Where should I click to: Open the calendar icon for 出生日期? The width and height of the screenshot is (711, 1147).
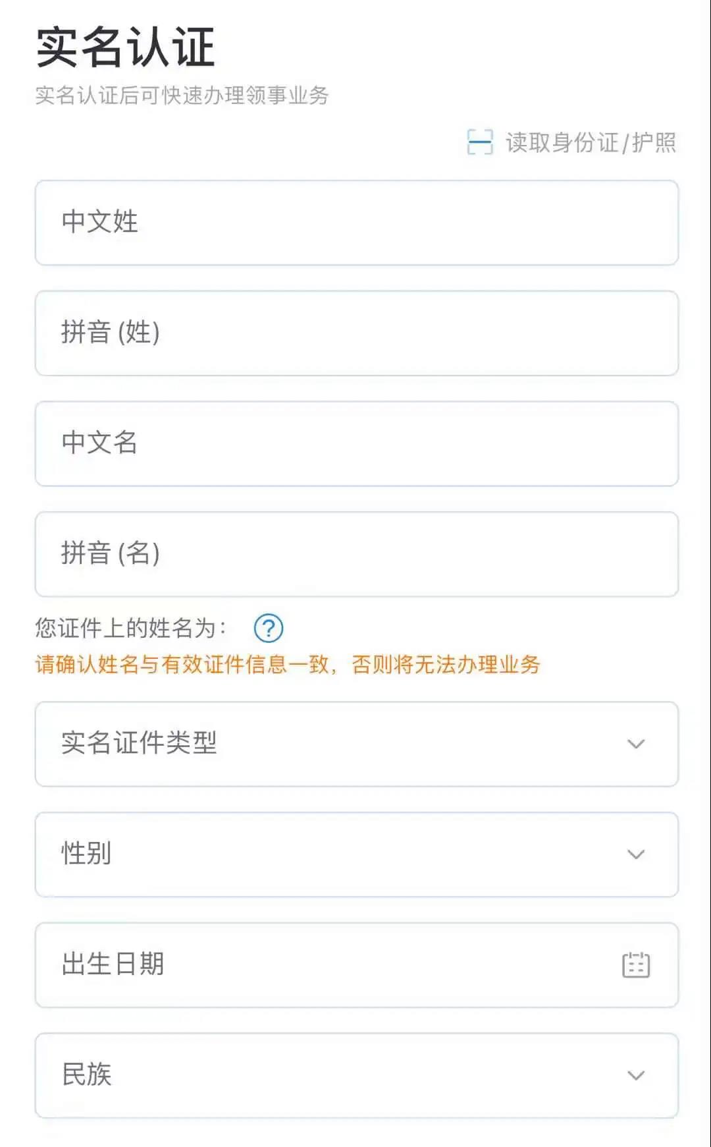[636, 965]
